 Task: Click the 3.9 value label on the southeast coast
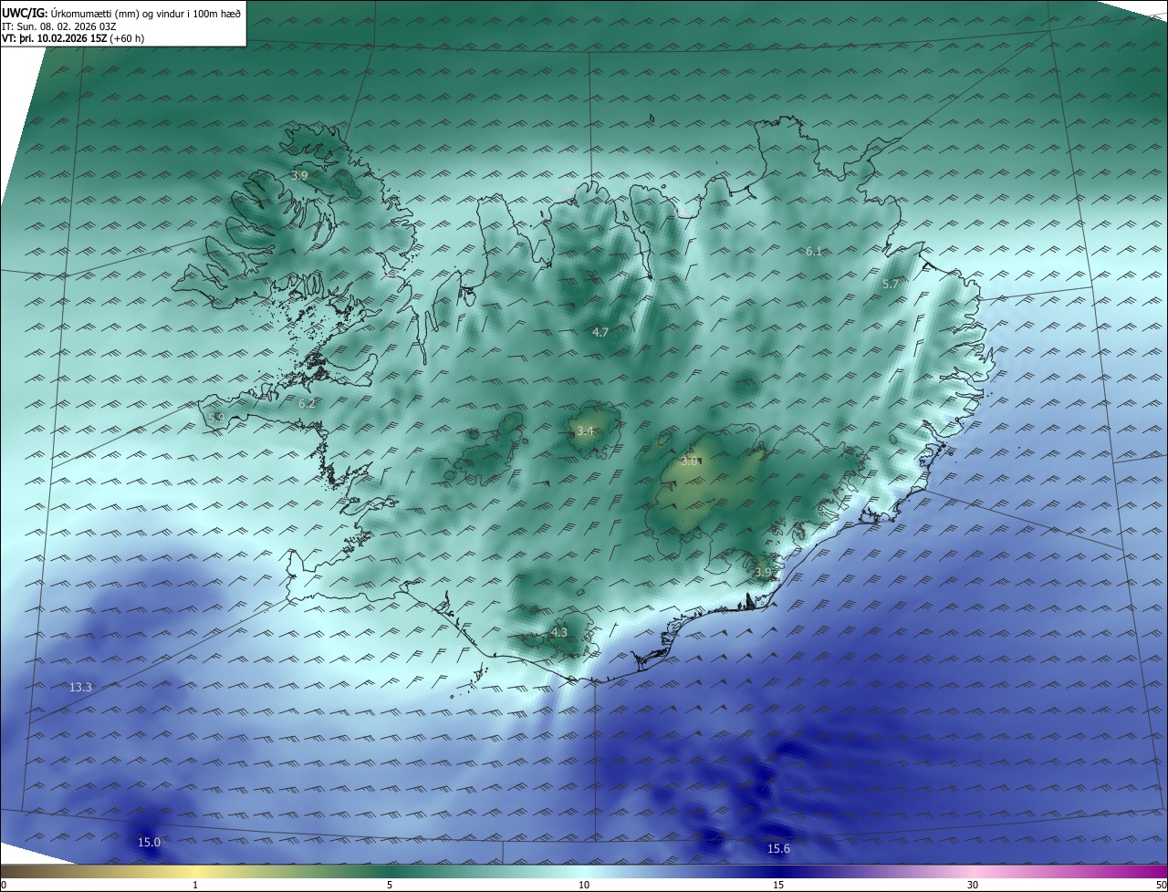coord(763,572)
